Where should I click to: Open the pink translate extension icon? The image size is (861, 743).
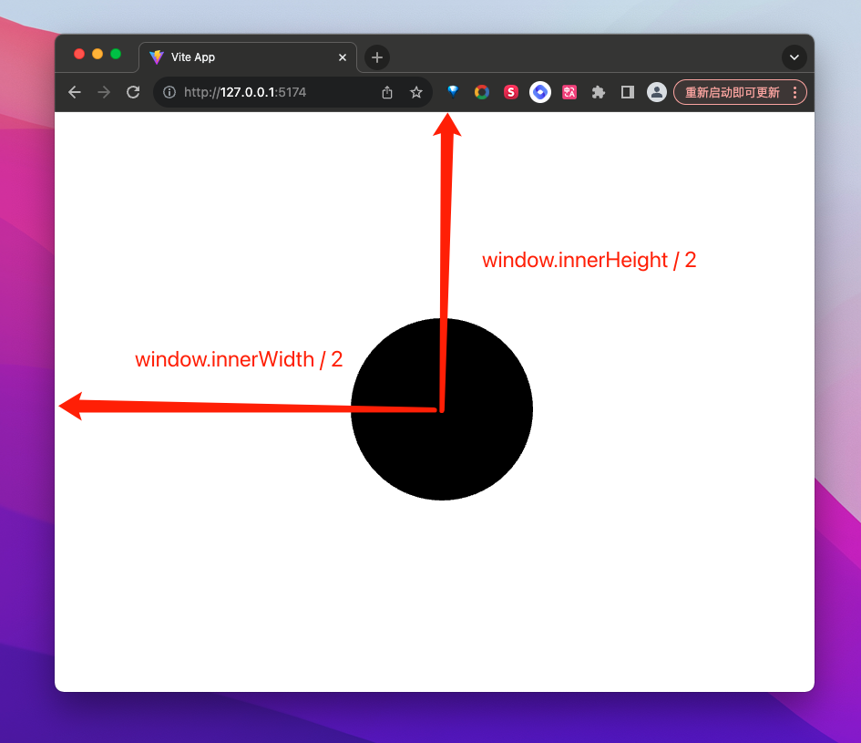[569, 92]
